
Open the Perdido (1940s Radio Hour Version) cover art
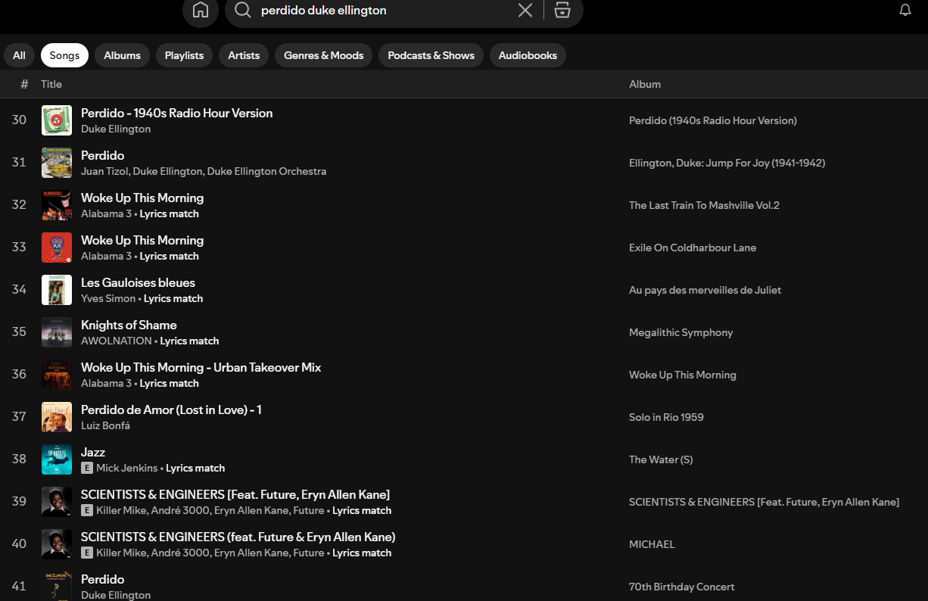(57, 120)
